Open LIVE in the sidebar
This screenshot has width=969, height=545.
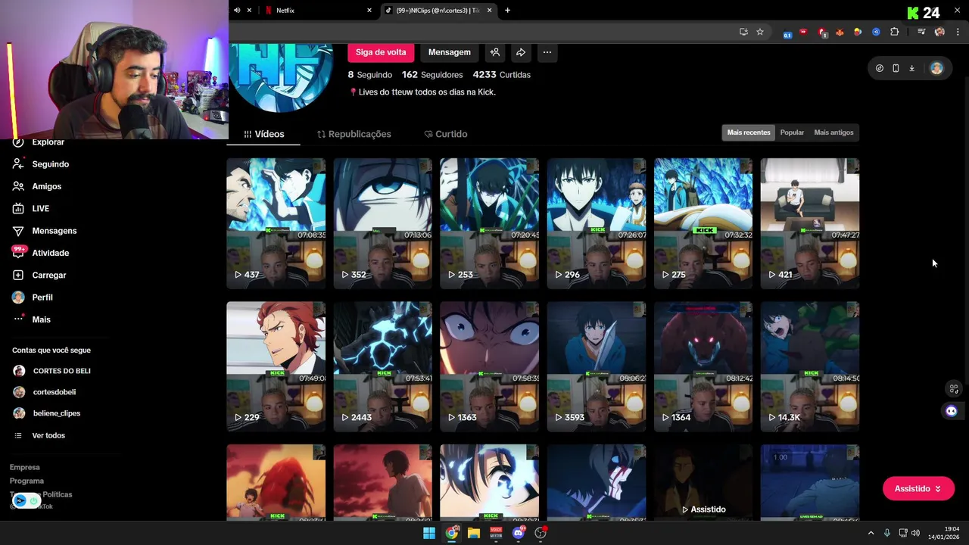click(40, 208)
